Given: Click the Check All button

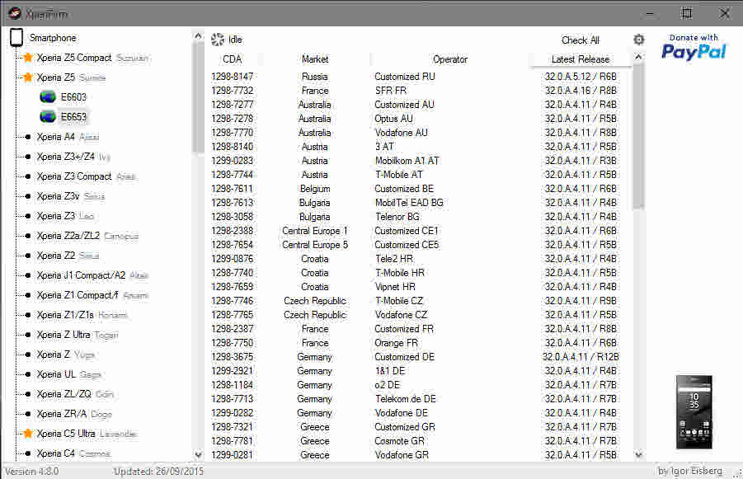Looking at the screenshot, I should [581, 40].
